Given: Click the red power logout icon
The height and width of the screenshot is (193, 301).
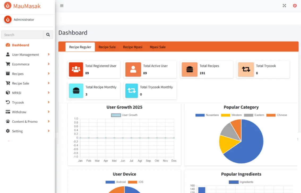Looking at the screenshot, I should [x=295, y=6].
